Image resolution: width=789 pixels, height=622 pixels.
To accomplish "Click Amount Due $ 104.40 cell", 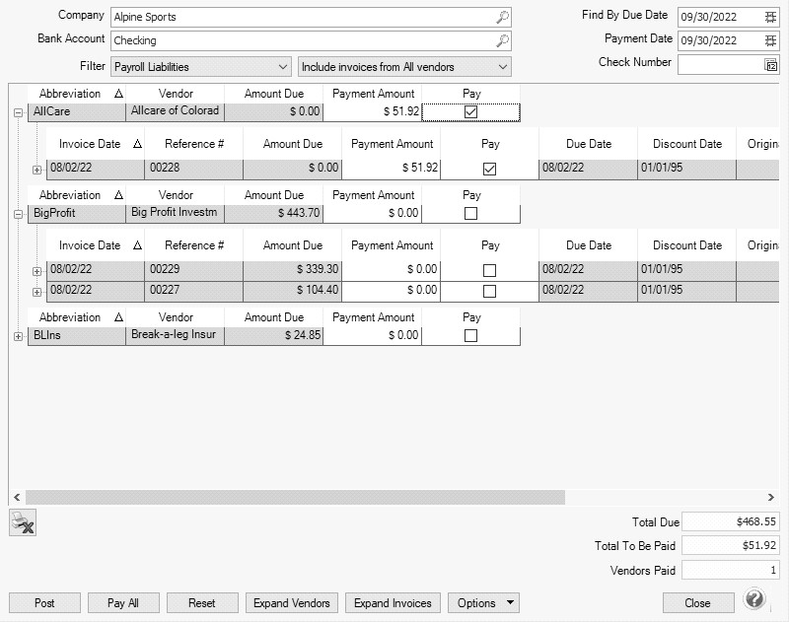I will point(292,291).
